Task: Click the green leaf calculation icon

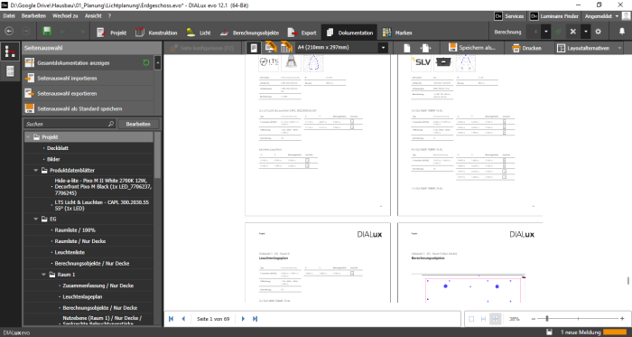Action: [x=558, y=32]
